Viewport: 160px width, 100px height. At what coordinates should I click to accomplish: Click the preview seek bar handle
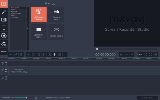point(97,49)
